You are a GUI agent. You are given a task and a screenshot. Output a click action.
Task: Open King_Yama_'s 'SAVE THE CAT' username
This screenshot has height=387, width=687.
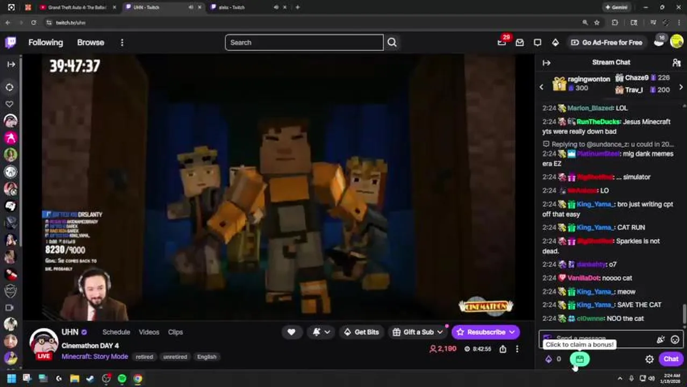[594, 305]
